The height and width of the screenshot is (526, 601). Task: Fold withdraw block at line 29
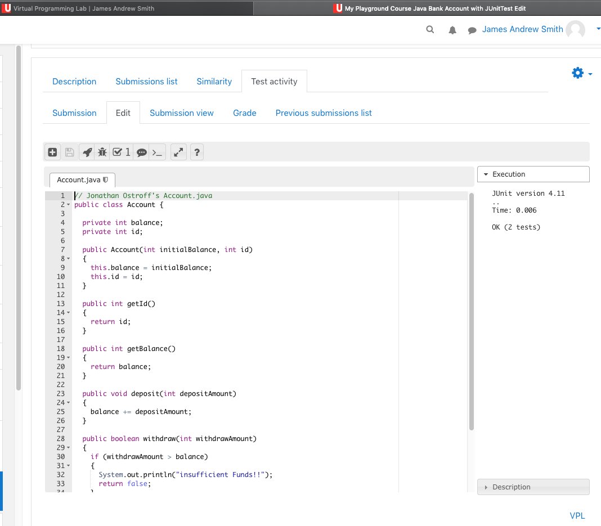pyautogui.click(x=69, y=447)
